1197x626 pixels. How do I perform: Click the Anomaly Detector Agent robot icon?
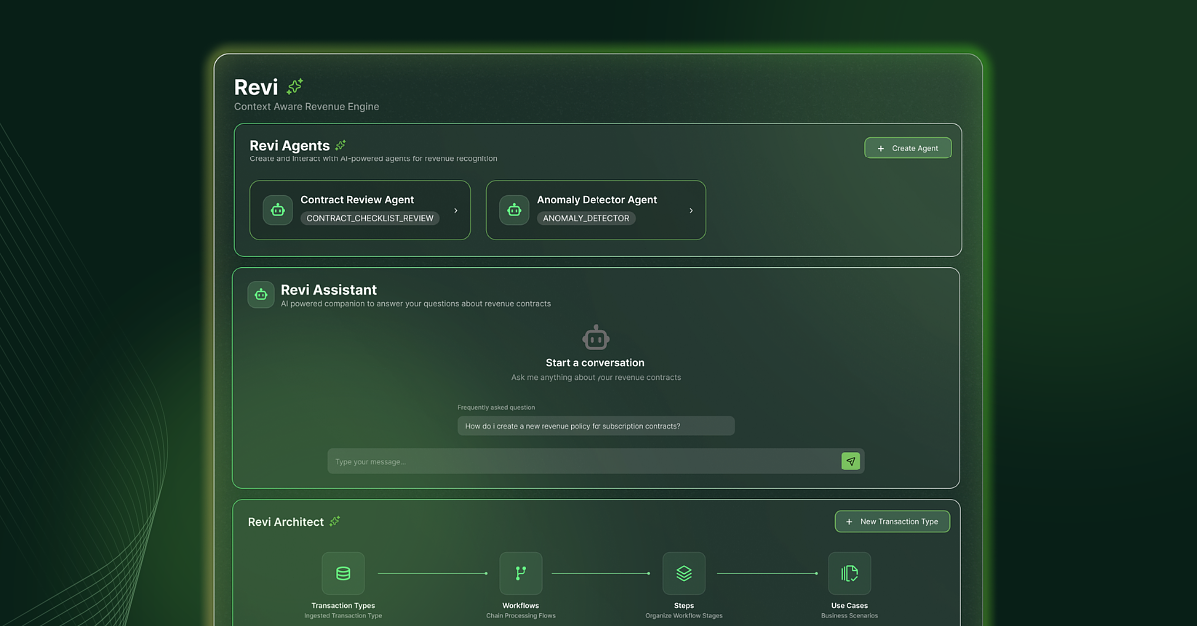click(x=513, y=209)
